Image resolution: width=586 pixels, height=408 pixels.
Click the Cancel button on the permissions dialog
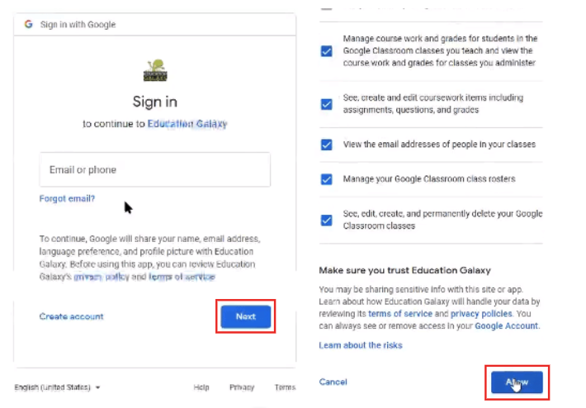click(333, 382)
